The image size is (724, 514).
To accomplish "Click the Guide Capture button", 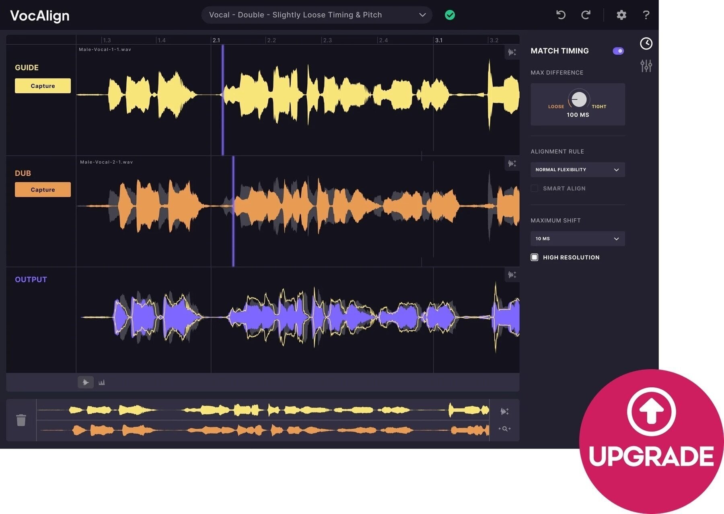I will click(43, 86).
